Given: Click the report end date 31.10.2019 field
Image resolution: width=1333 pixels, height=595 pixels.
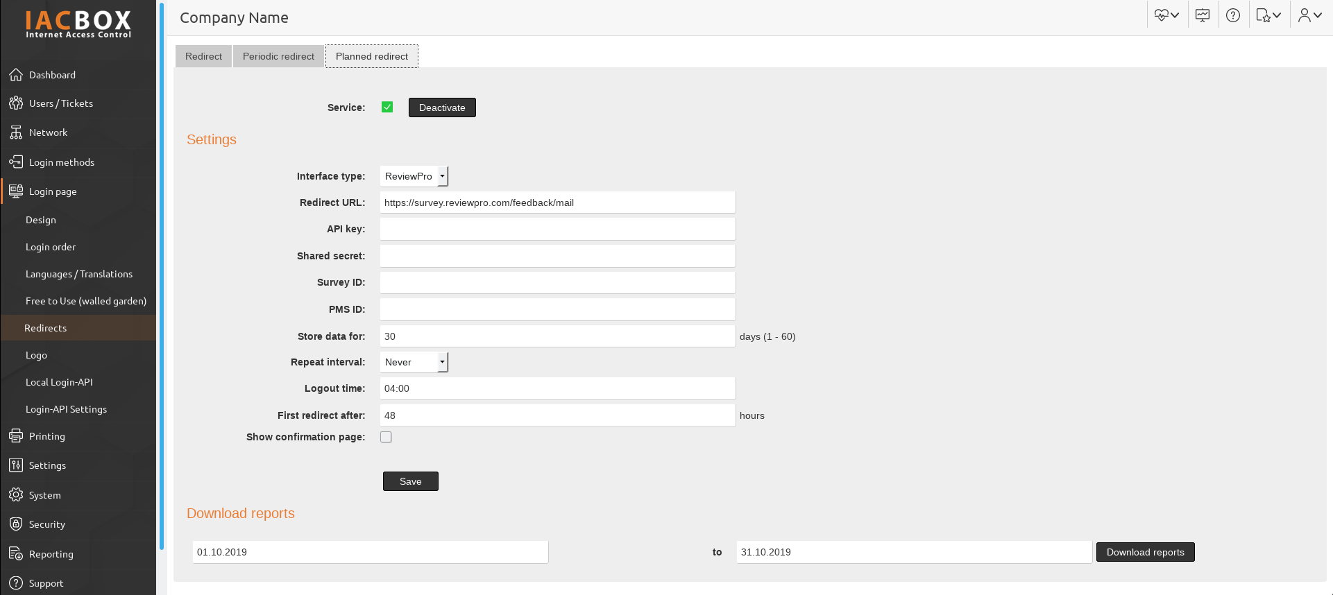Looking at the screenshot, I should click(915, 552).
